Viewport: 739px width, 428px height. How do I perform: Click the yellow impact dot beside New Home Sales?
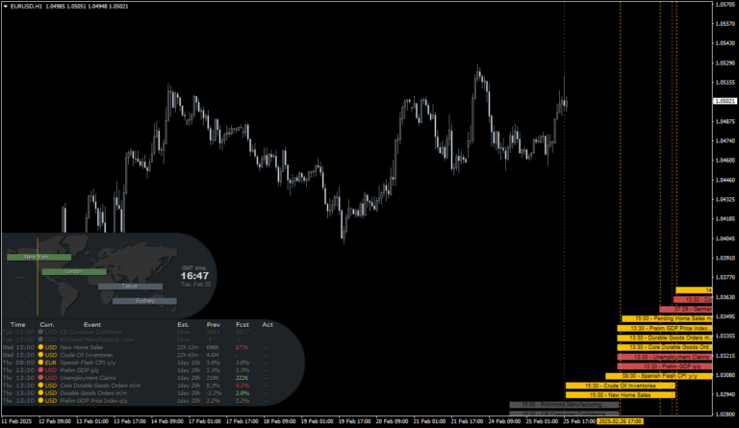pos(38,347)
